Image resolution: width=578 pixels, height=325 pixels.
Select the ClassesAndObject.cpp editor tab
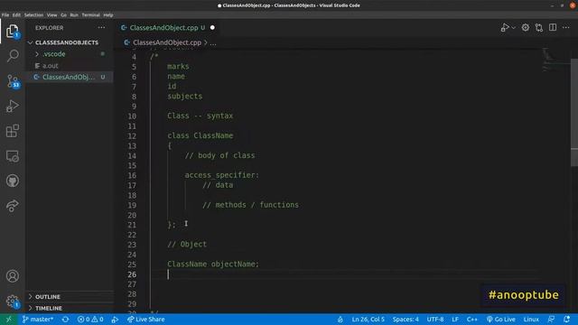click(x=164, y=28)
